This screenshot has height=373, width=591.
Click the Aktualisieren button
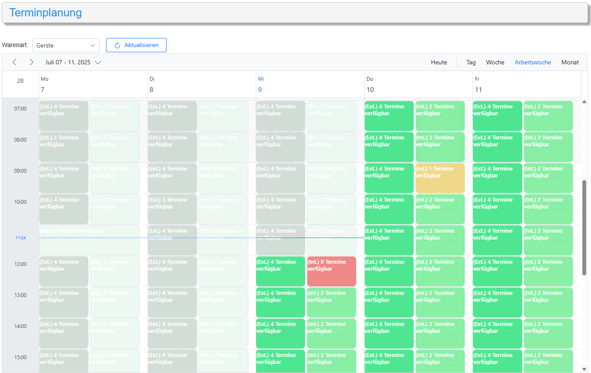point(136,45)
